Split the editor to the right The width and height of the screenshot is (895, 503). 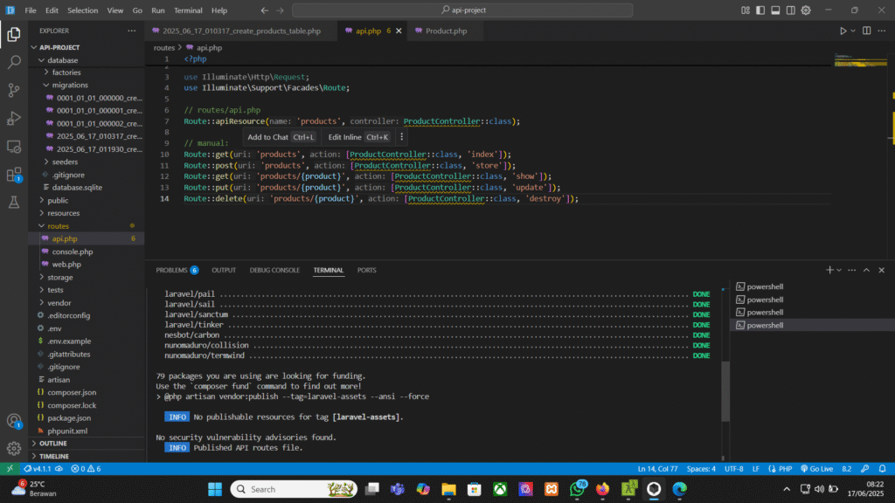click(864, 31)
